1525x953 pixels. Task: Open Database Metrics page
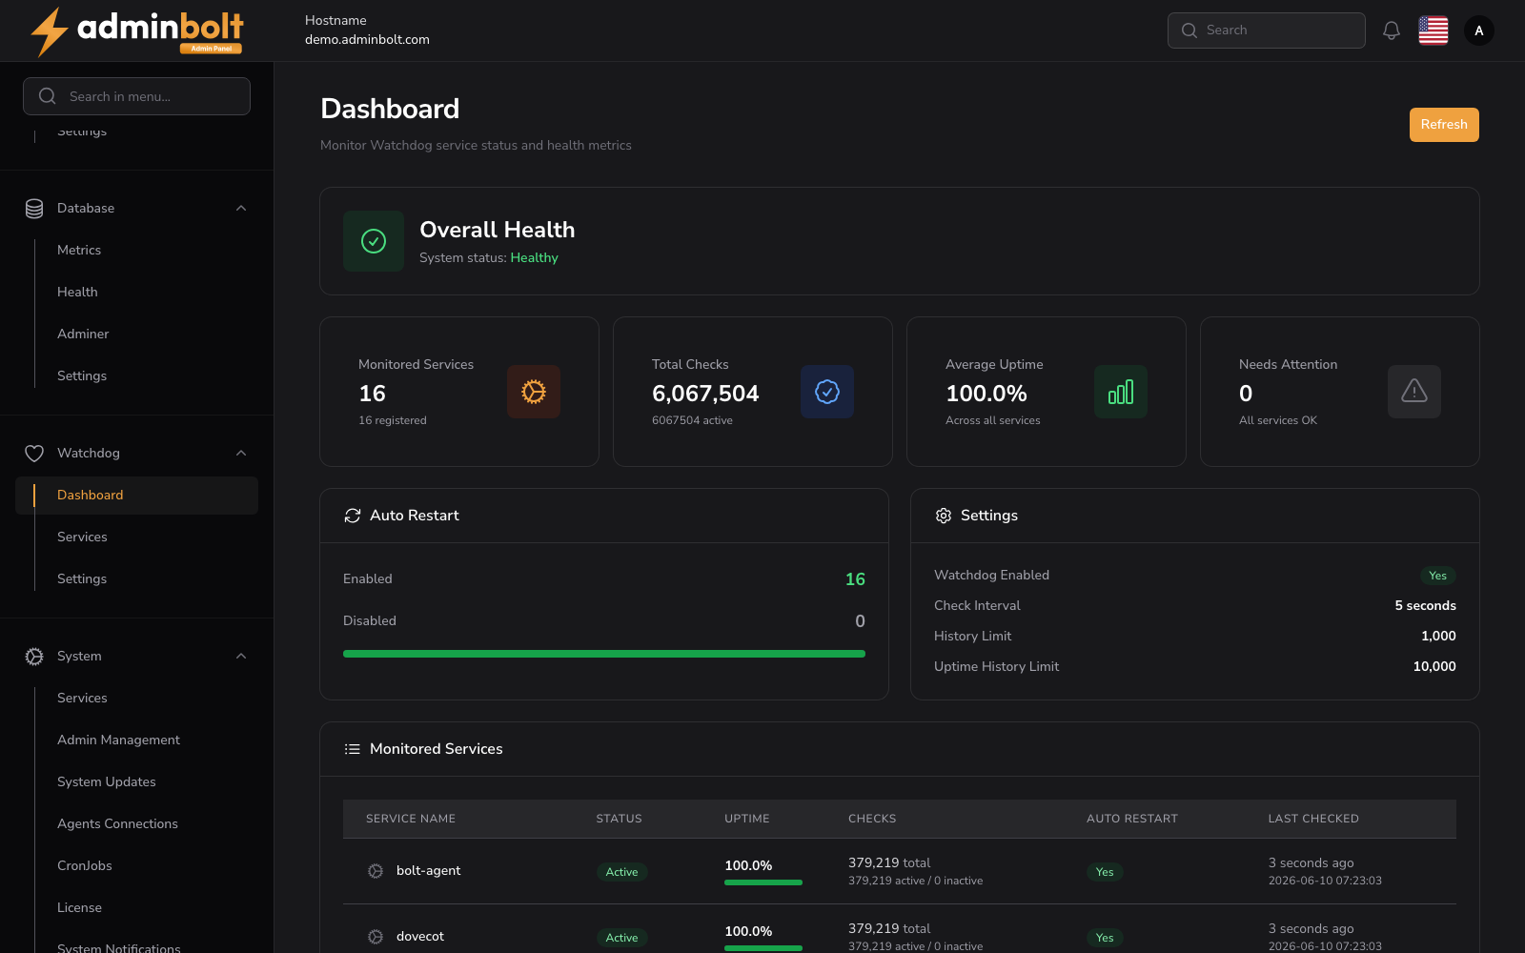click(x=79, y=250)
